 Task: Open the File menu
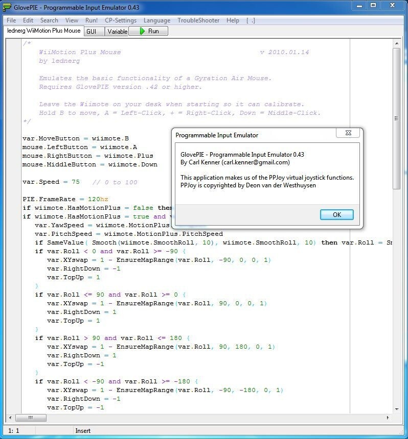[x=11, y=20]
